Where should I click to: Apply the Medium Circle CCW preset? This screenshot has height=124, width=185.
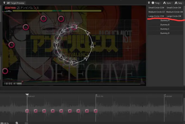coord(156,12)
